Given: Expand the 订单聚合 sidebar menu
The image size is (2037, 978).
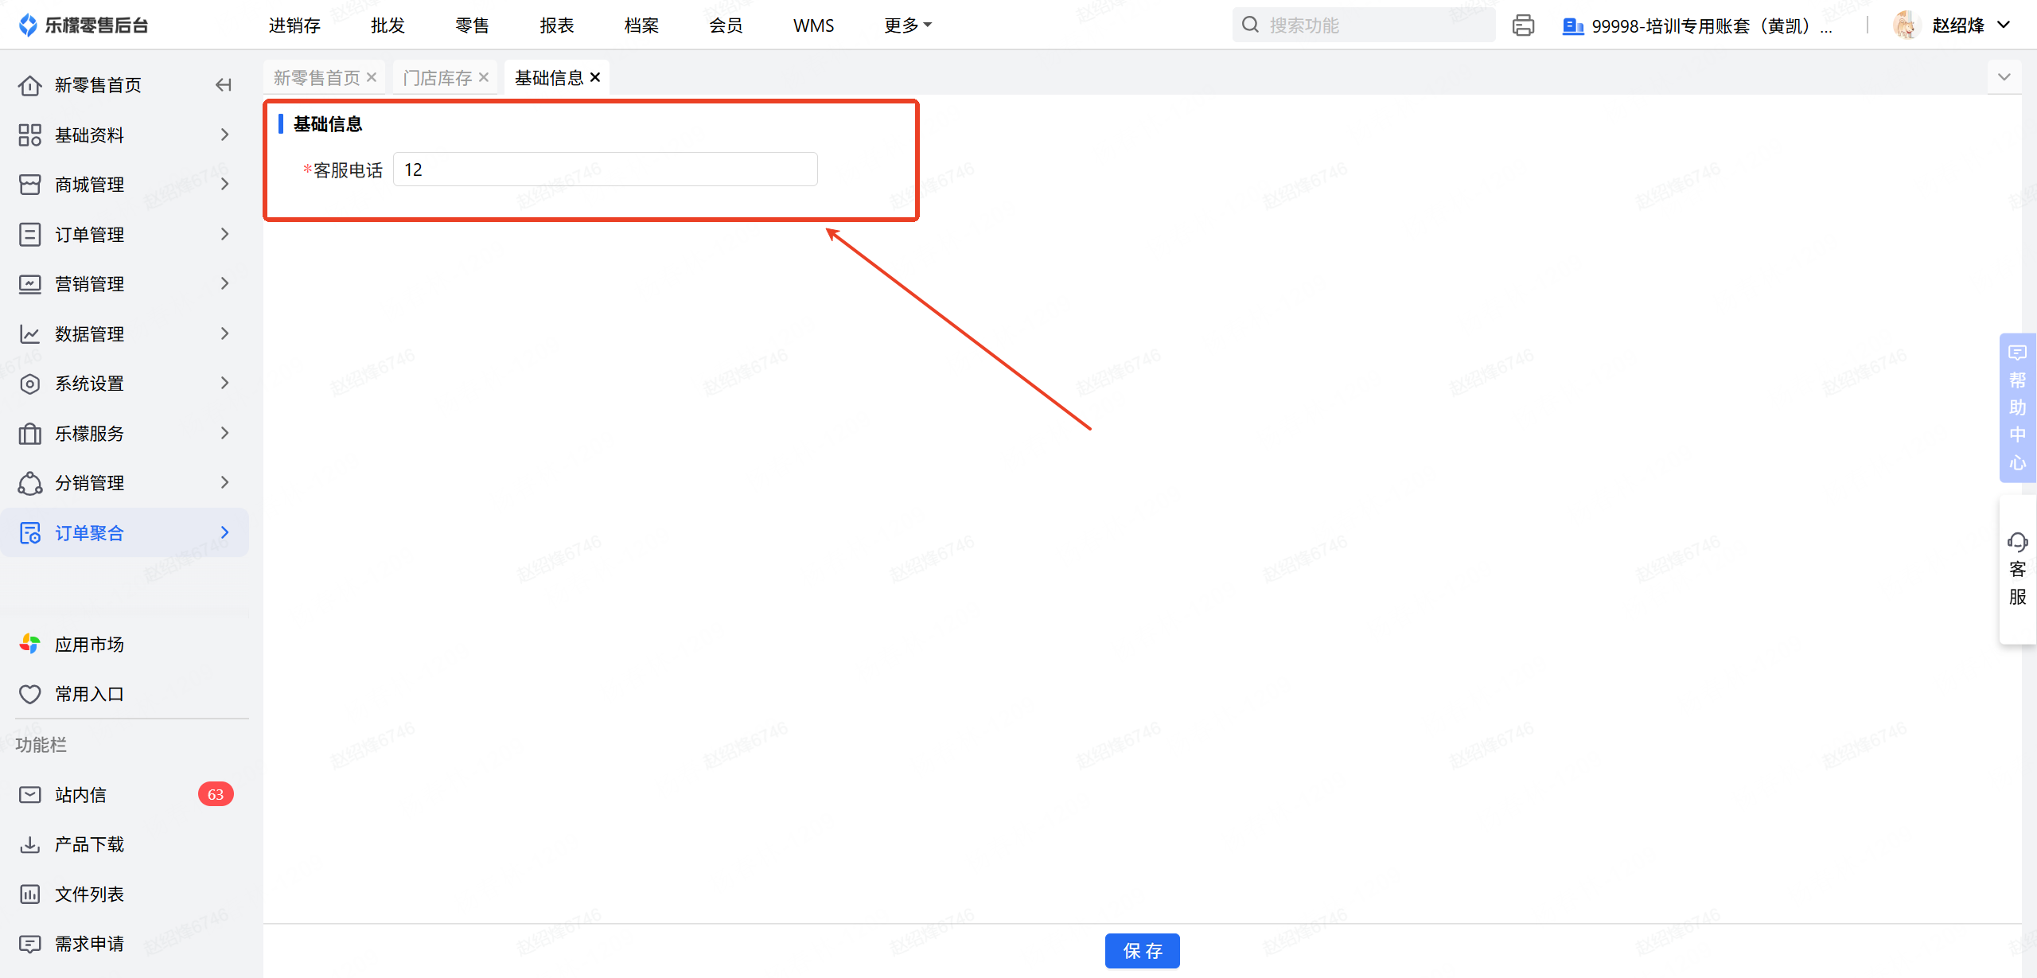Looking at the screenshot, I should click(x=126, y=532).
